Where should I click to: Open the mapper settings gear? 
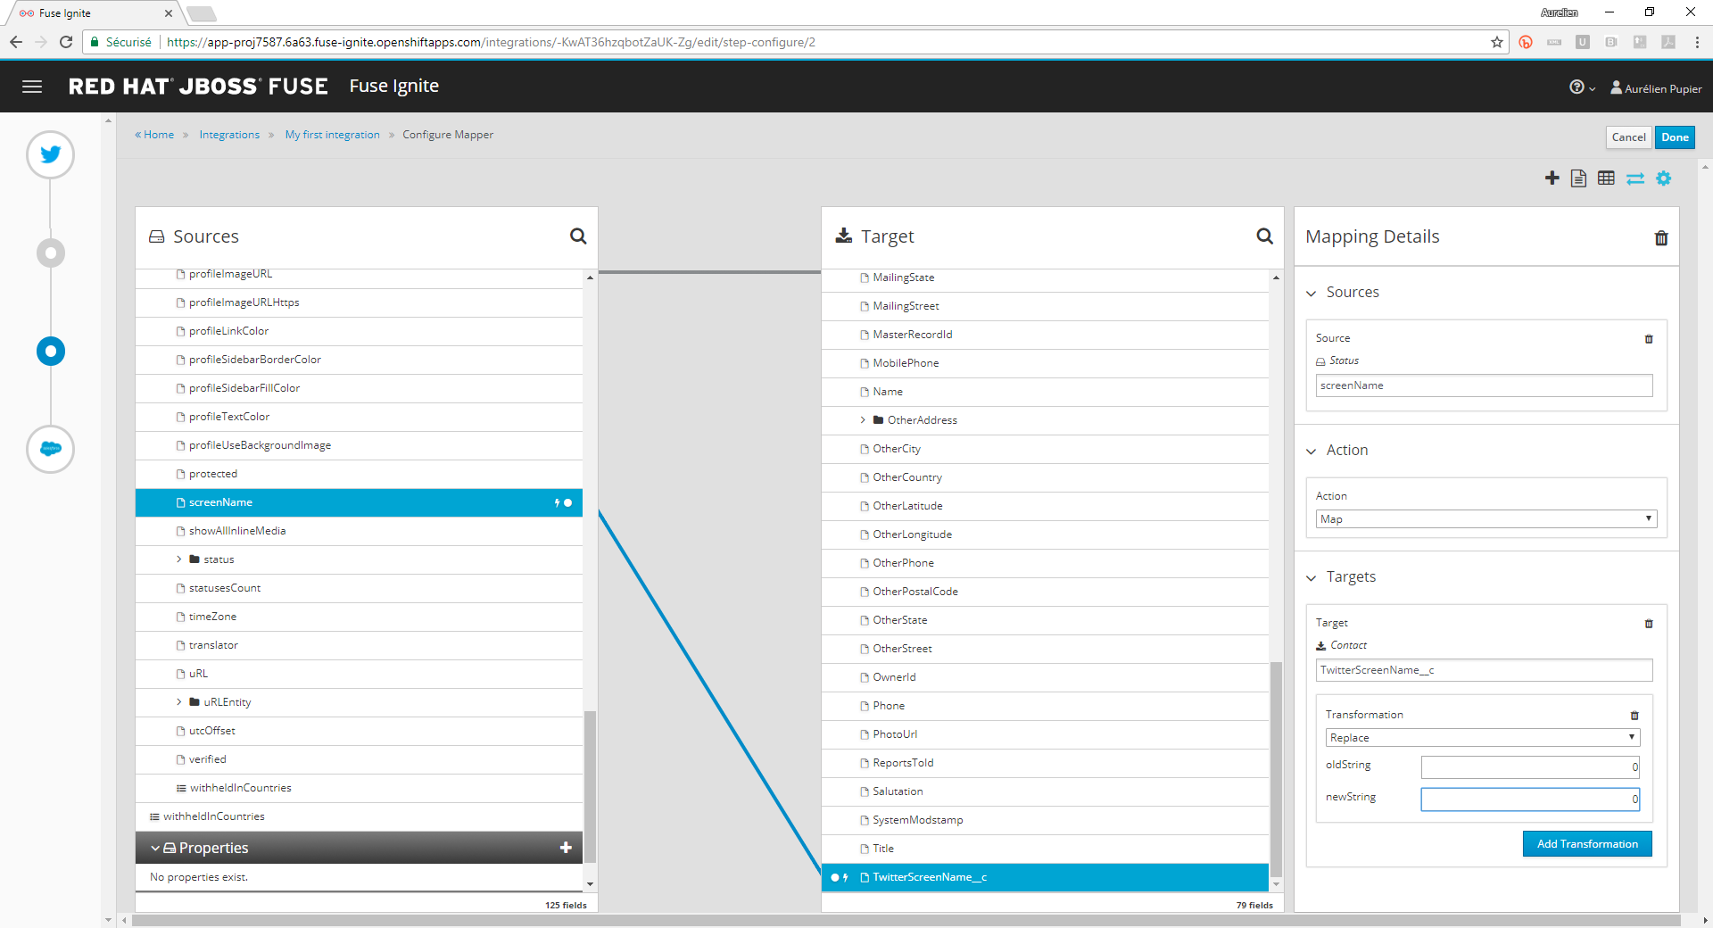pyautogui.click(x=1664, y=178)
